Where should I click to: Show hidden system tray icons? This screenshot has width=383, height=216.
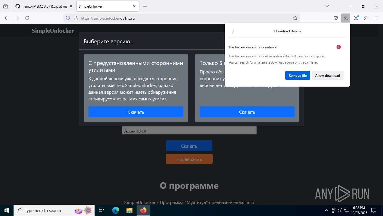click(x=326, y=210)
